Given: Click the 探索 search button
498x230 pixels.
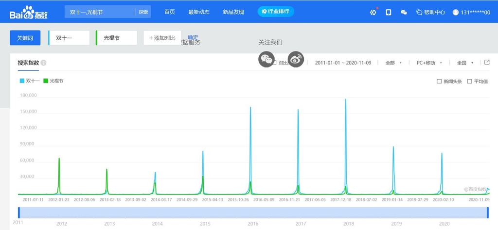Looking at the screenshot, I should [143, 12].
